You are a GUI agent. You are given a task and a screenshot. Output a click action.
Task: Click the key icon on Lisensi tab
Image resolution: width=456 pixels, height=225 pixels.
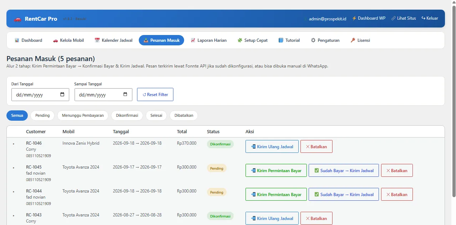point(353,40)
